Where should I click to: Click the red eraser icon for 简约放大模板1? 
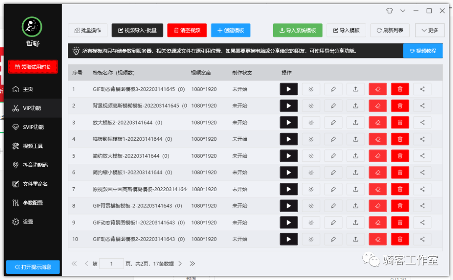[x=377, y=156]
